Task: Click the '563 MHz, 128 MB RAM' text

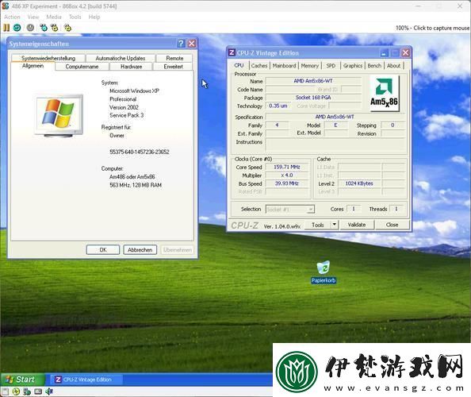Action: tap(136, 185)
